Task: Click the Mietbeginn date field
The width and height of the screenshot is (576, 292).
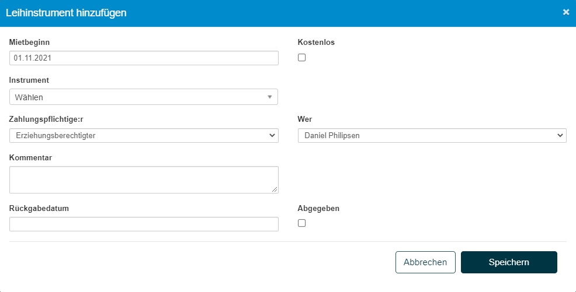Action: pyautogui.click(x=144, y=58)
